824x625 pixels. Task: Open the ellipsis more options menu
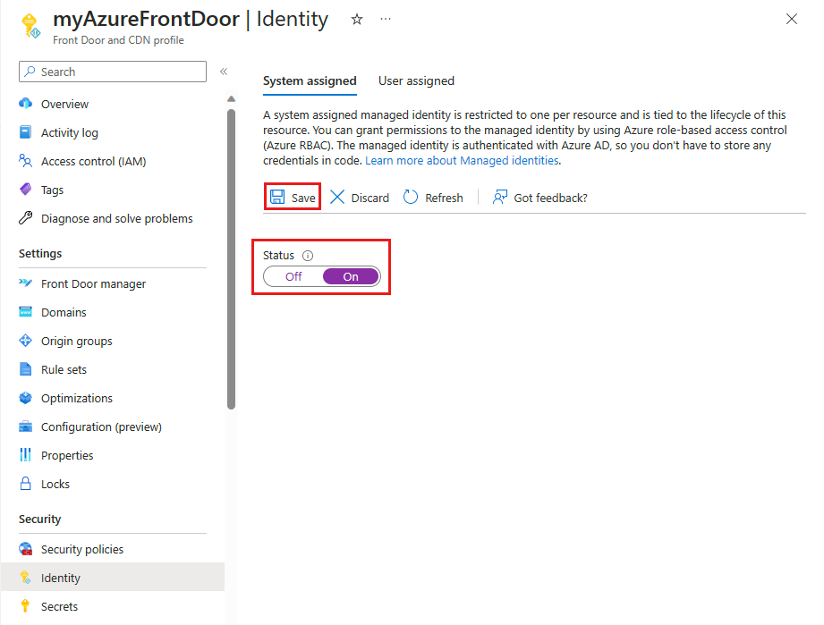tap(385, 18)
